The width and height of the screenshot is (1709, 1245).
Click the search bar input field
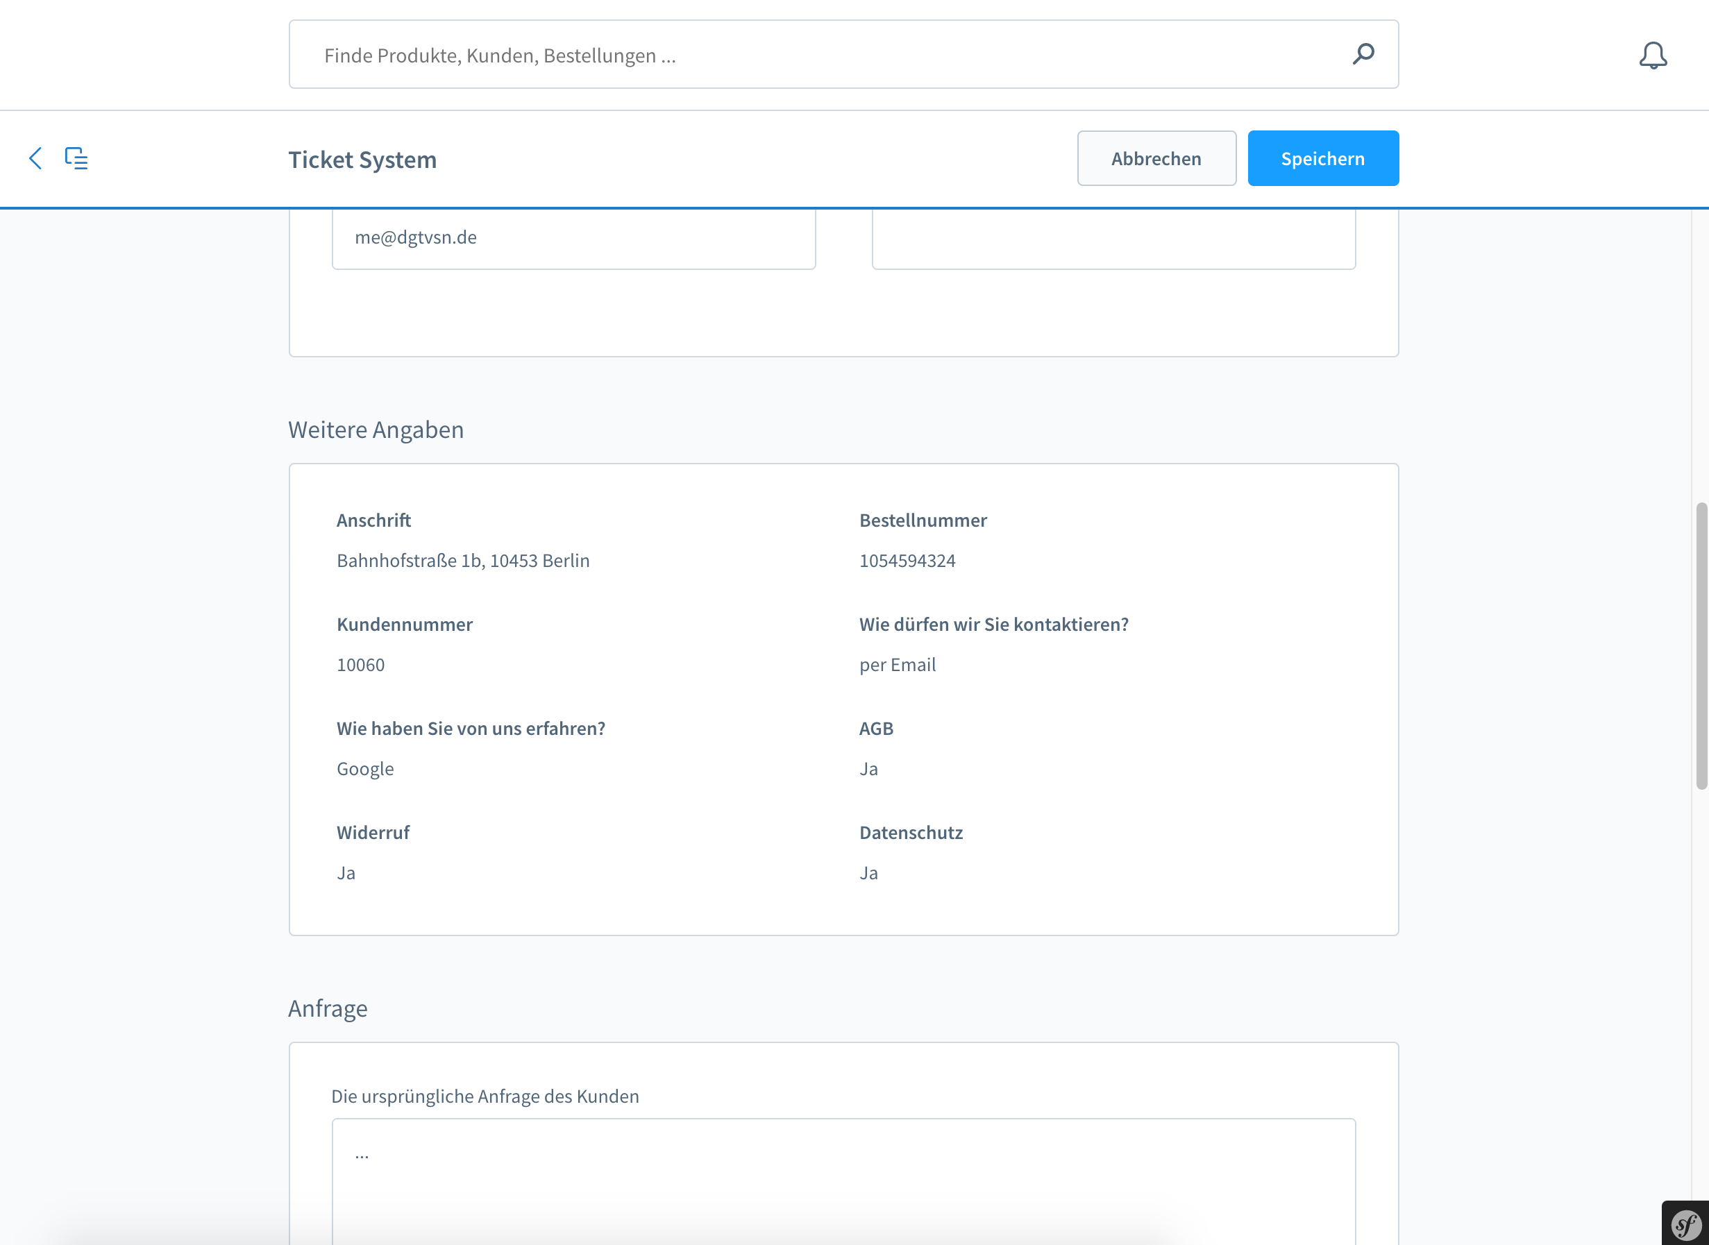(x=844, y=54)
